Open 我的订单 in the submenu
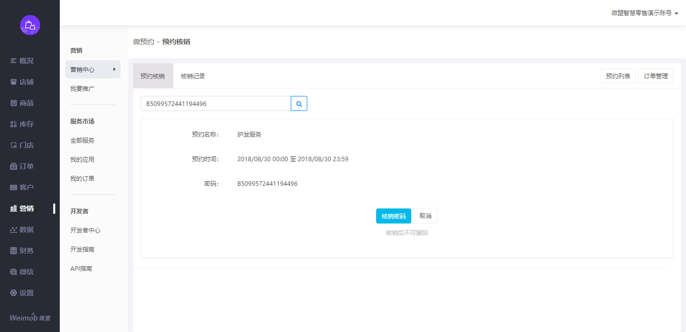 (x=82, y=179)
